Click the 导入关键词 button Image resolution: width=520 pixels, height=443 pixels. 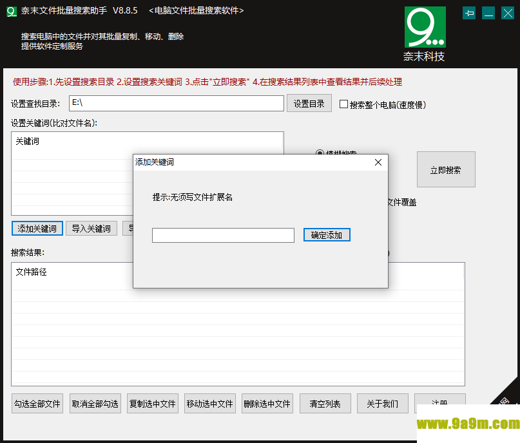pyautogui.click(x=91, y=229)
